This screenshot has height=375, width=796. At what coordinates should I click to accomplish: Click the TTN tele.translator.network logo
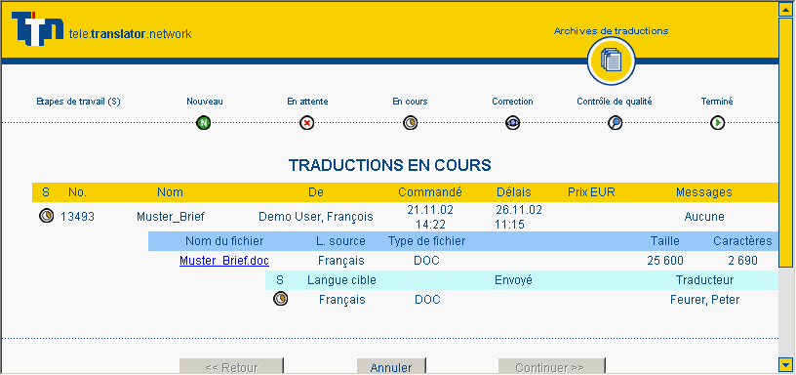101,29
